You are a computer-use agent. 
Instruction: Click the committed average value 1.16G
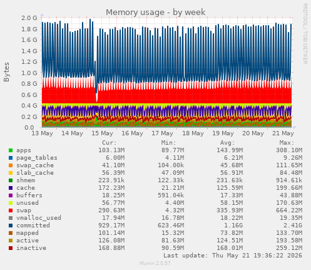tap(233, 226)
